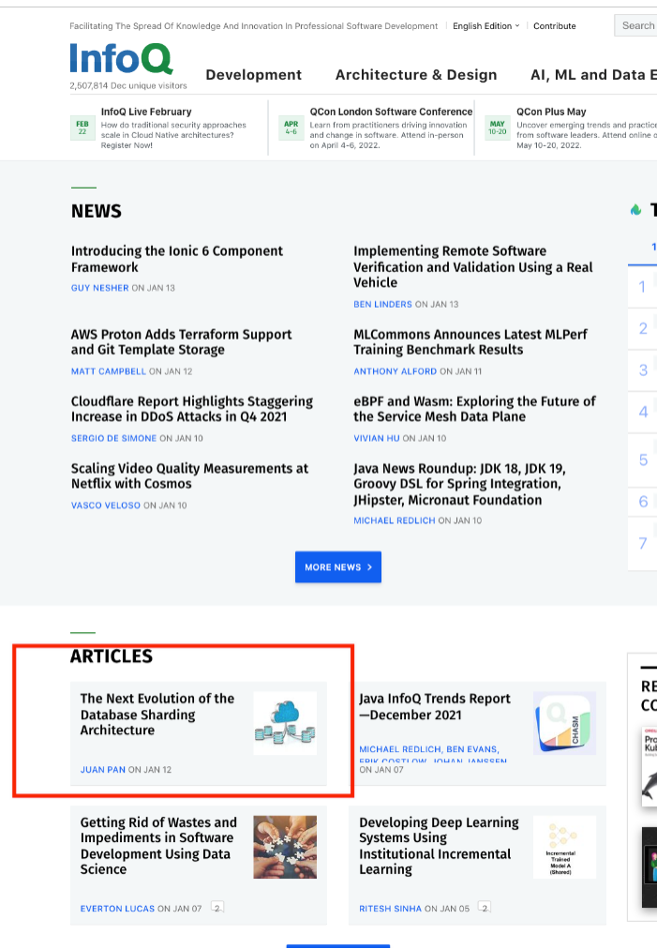Open the APR 4-6 calendar icon
657x949 pixels.
(x=291, y=128)
